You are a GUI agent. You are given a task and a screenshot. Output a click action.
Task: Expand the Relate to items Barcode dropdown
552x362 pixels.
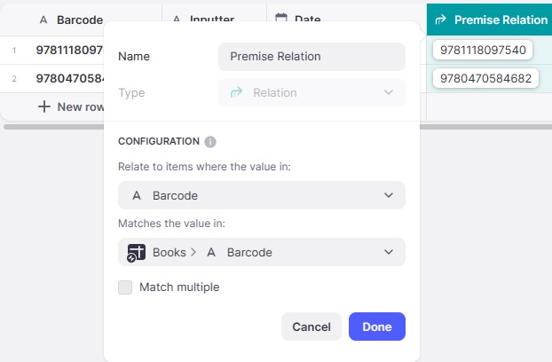(x=261, y=195)
